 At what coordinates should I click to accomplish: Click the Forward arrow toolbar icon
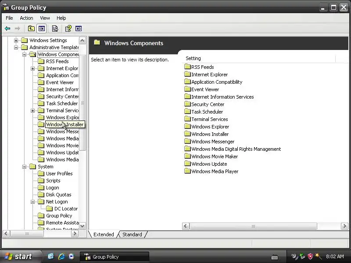[18, 28]
